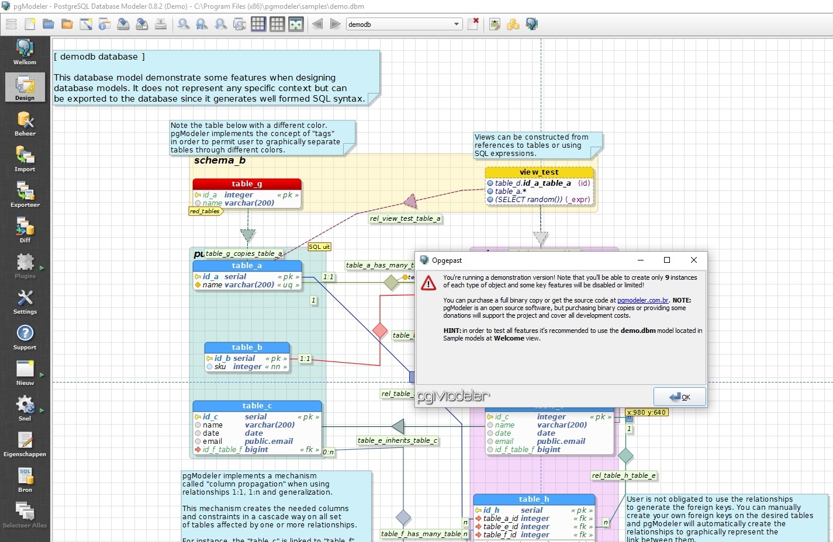Click the first zoom magnifier toolbar icon

pyautogui.click(x=184, y=24)
